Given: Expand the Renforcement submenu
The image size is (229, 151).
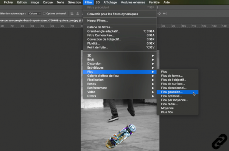Looking at the screenshot, I should 120,88.
